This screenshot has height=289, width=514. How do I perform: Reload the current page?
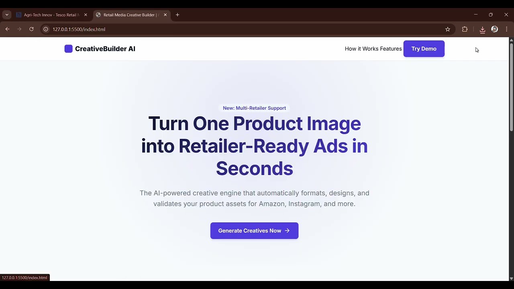coord(31,29)
